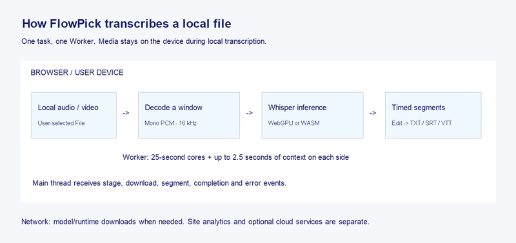Click the BROWSER / USER DEVICE label
Image resolution: width=516 pixels, height=243 pixels.
click(x=77, y=73)
